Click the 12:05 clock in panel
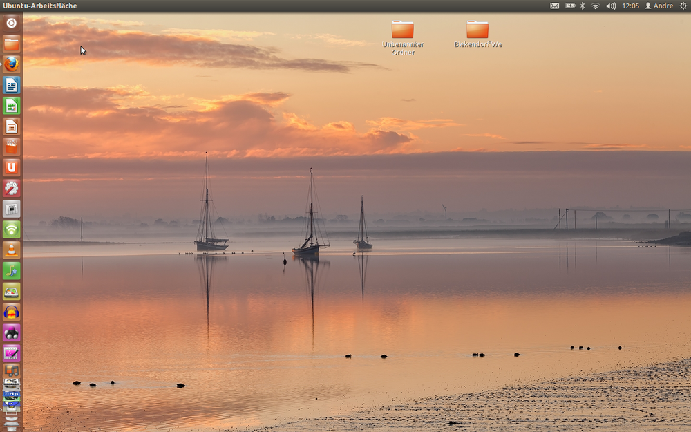The height and width of the screenshot is (432, 691). [x=630, y=6]
